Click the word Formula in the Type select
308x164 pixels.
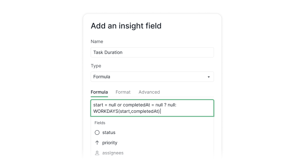[x=101, y=77]
